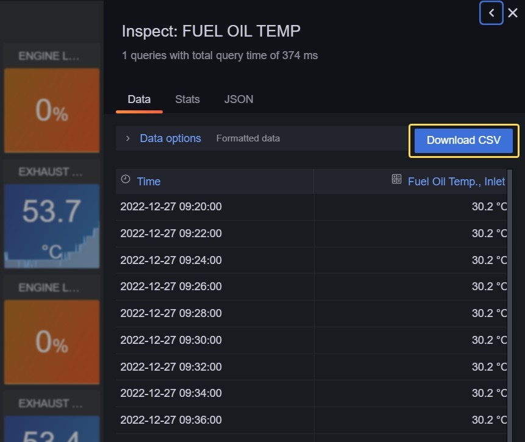
Task: Open the Stats tab
Action: coord(187,99)
